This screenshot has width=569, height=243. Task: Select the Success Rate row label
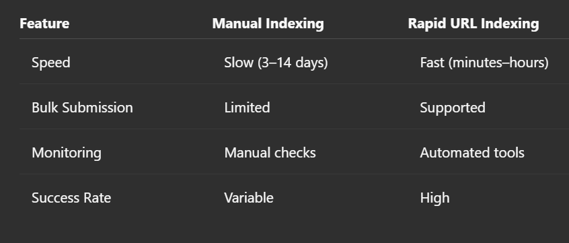pos(71,198)
